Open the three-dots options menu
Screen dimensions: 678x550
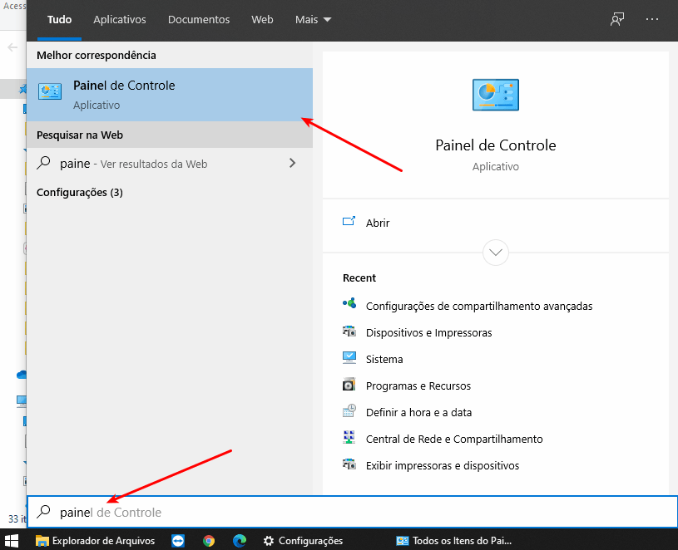tap(652, 19)
